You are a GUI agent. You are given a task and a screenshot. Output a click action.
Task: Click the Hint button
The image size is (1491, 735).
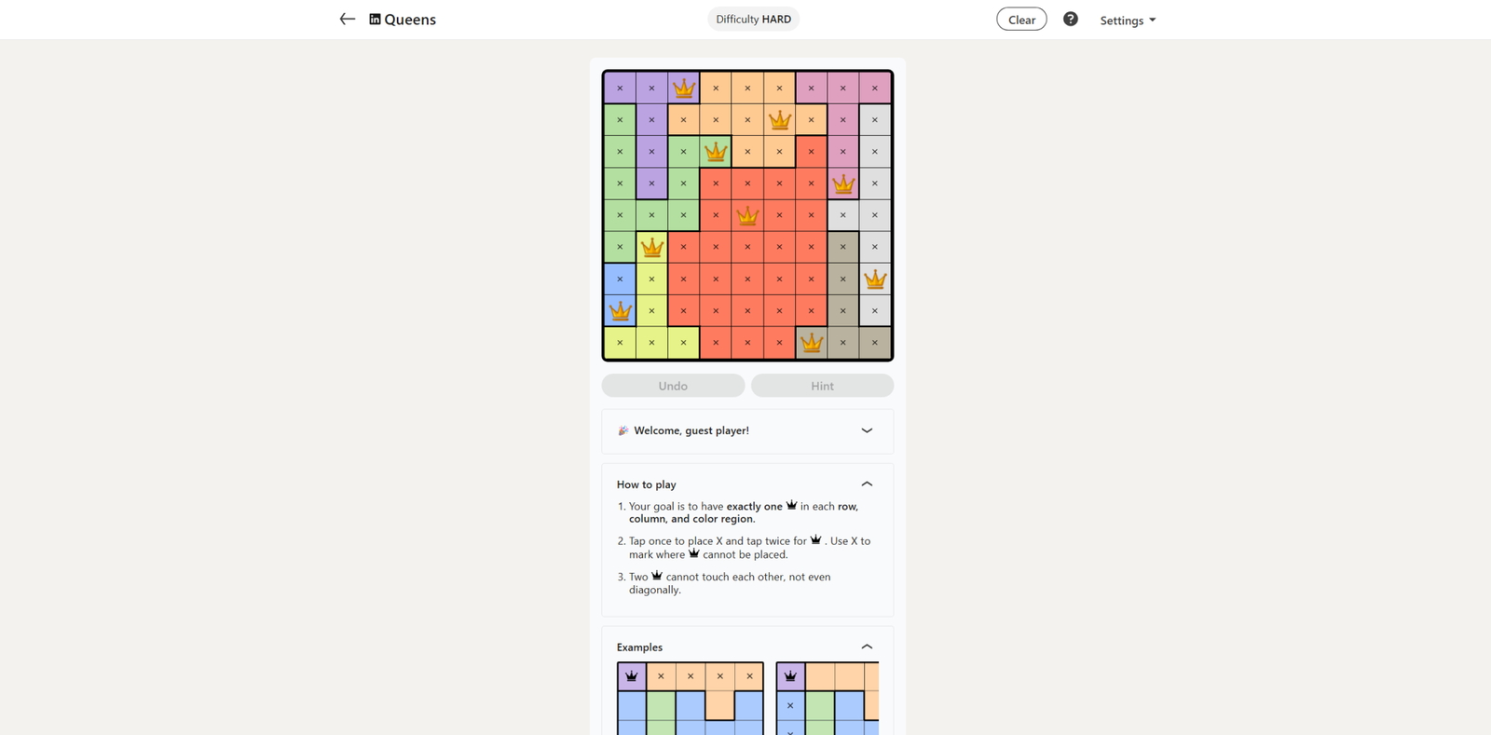[822, 386]
